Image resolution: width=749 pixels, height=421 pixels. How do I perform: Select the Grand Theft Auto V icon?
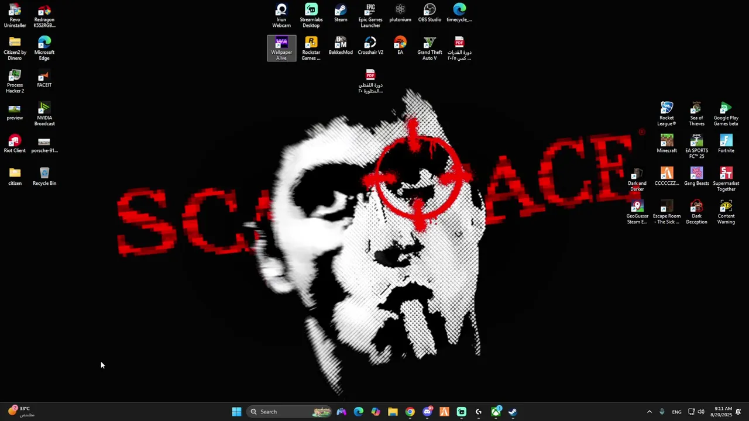pos(430,49)
